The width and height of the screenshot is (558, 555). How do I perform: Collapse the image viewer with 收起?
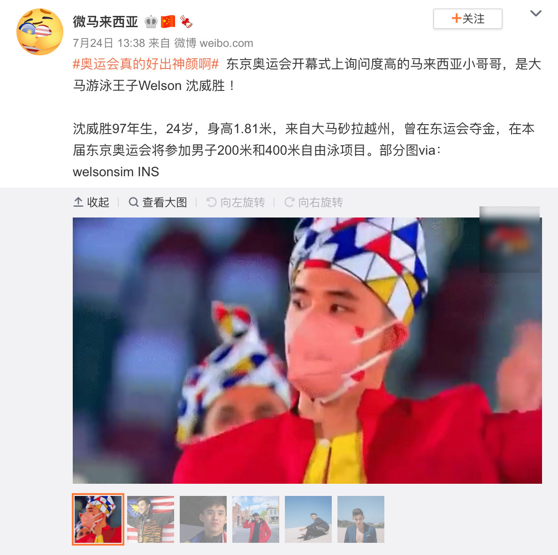click(x=92, y=202)
